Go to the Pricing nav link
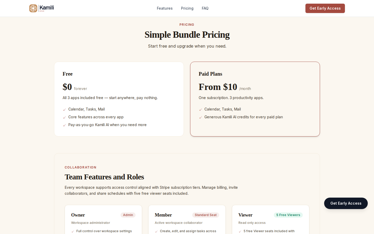This screenshot has height=234, width=374. pos(187,8)
